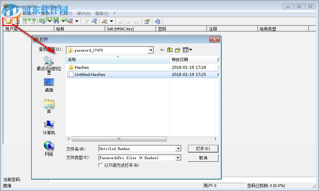Screen dimensions: 319x191
Task: Click the copy hashes toolbar icon
Action: 42,21
